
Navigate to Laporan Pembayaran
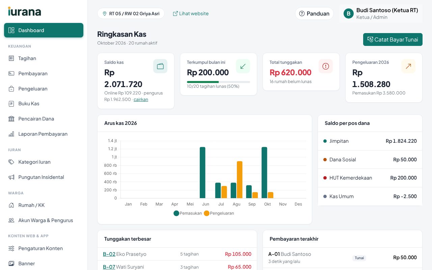[x=44, y=134]
